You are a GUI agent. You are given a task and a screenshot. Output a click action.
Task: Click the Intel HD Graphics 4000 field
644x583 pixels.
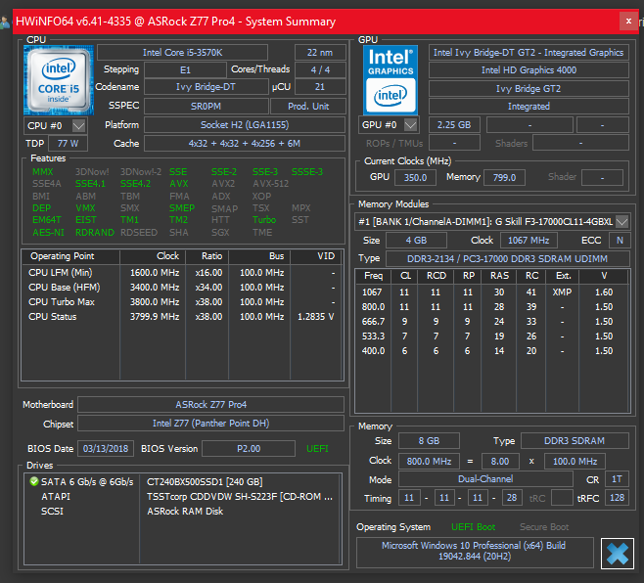tap(529, 70)
